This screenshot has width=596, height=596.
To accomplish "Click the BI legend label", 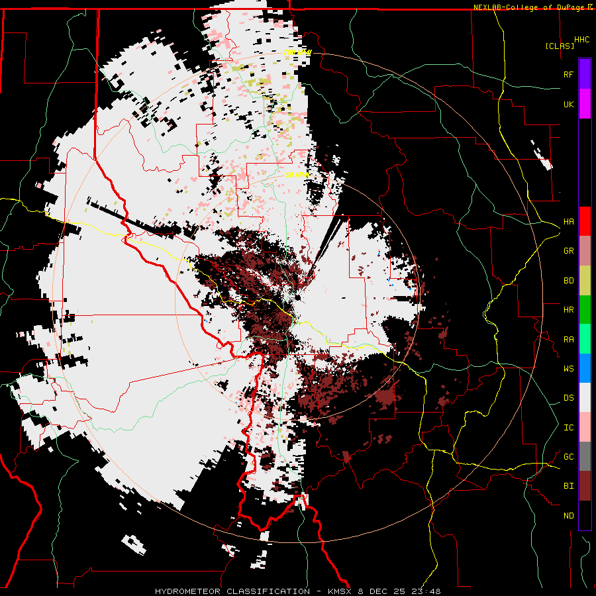I will point(568,486).
